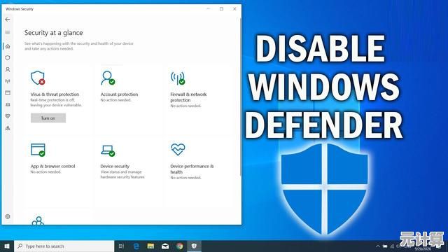Open Task View on the taskbar

(x=121, y=246)
